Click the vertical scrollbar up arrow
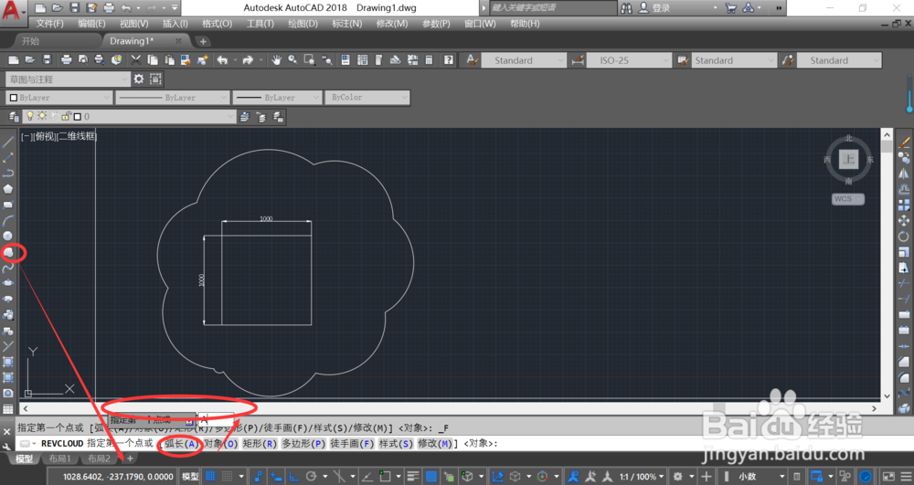The width and height of the screenshot is (914, 485). pyautogui.click(x=887, y=134)
